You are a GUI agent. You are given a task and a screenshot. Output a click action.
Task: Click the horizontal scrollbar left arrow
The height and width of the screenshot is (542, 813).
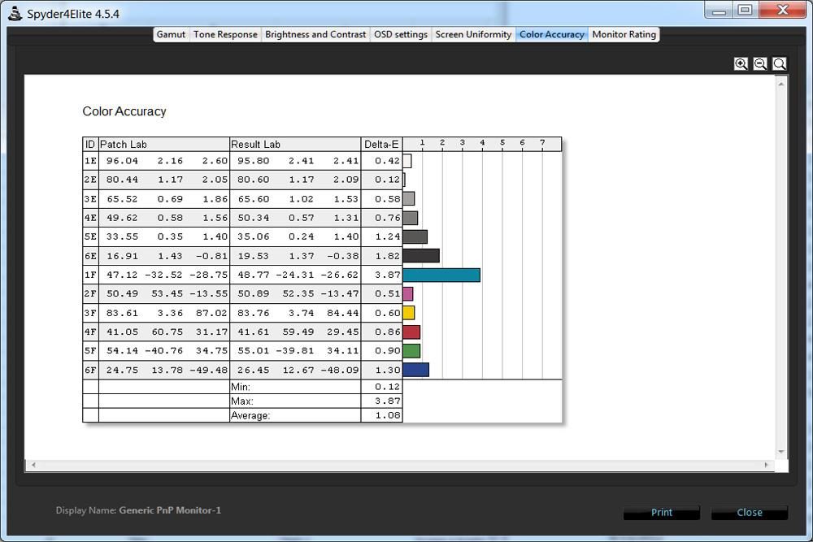tap(33, 465)
